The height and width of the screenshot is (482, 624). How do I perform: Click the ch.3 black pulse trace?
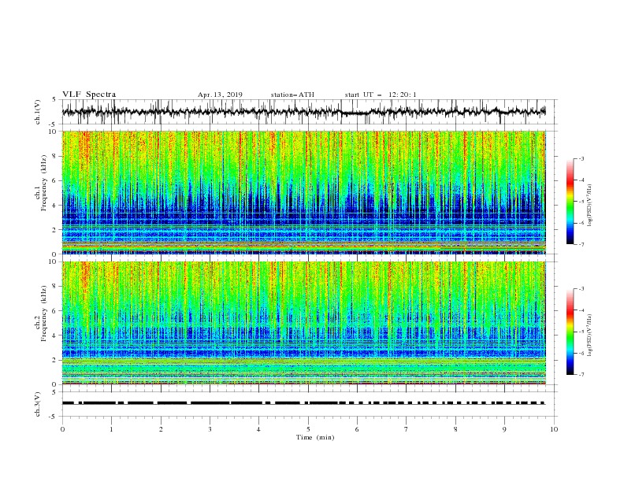click(x=303, y=403)
